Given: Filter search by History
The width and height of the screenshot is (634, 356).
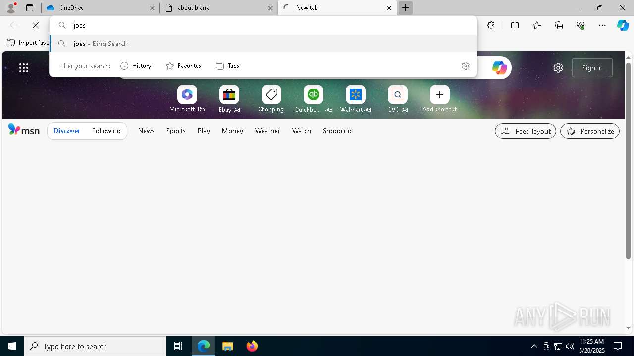Looking at the screenshot, I should pyautogui.click(x=136, y=66).
